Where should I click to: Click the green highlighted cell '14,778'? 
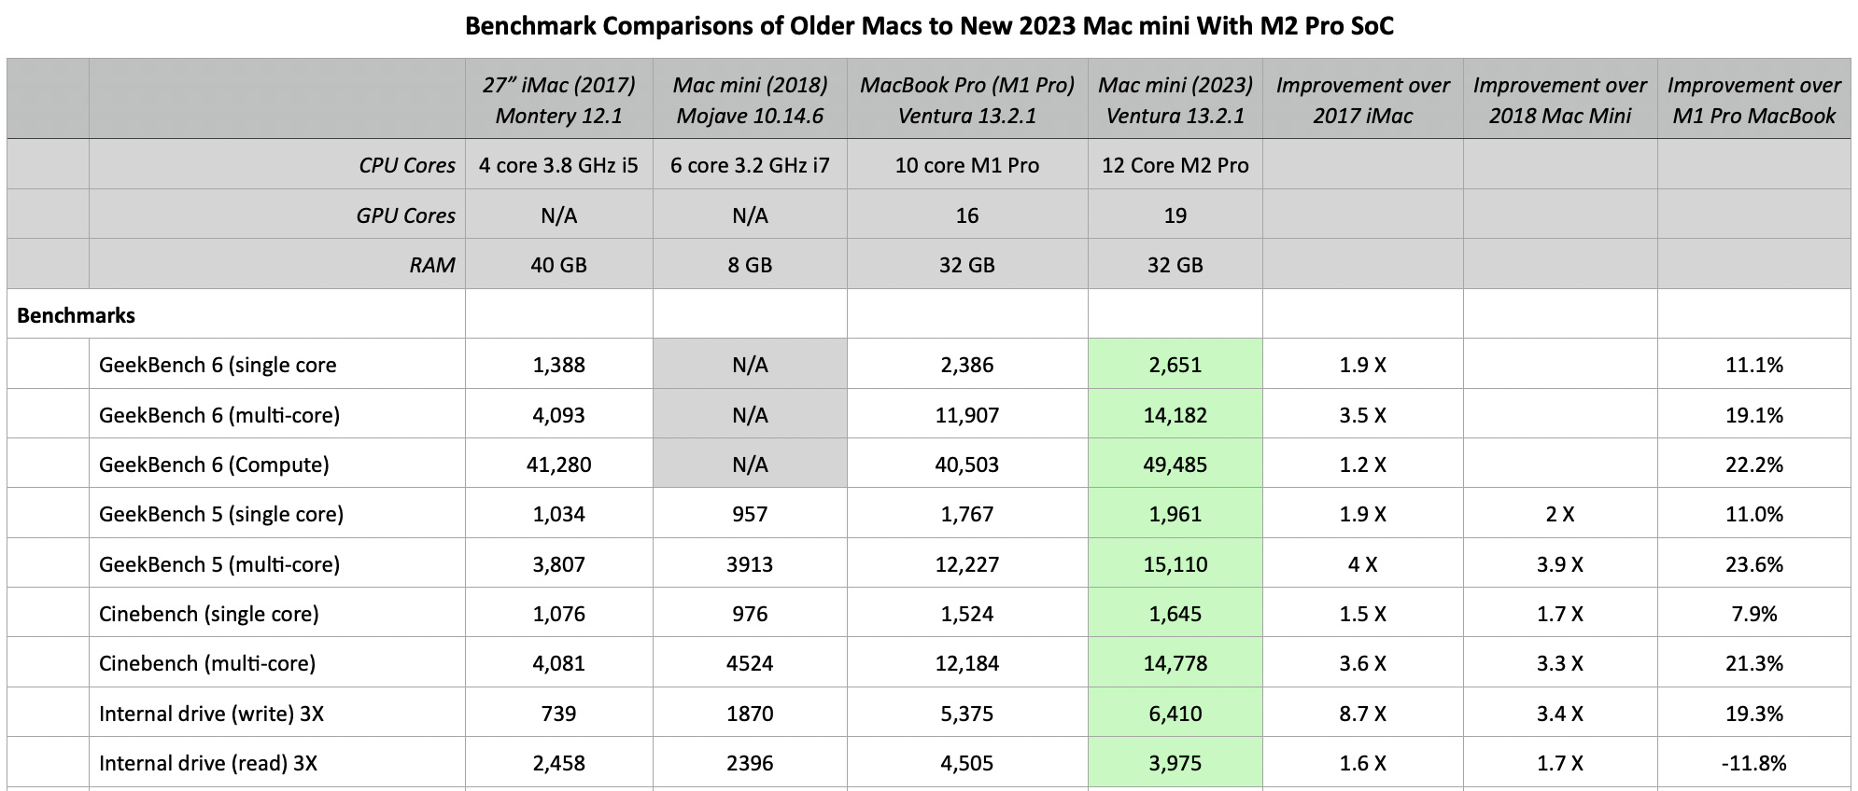[1175, 663]
